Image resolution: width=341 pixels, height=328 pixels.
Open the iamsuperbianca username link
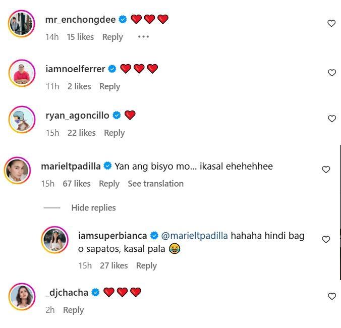click(112, 236)
